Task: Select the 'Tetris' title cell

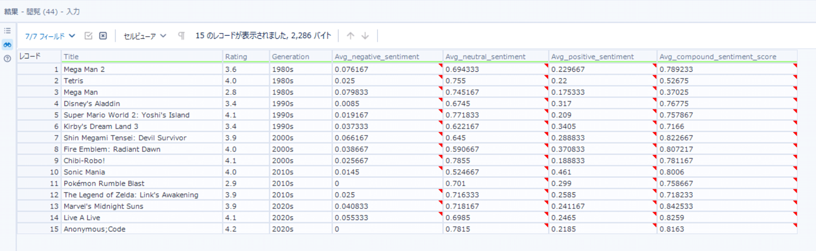Action: [x=142, y=81]
